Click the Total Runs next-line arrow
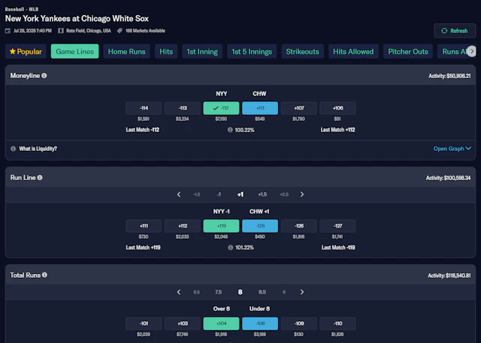Viewport: 481px width, 343px height. (302, 292)
